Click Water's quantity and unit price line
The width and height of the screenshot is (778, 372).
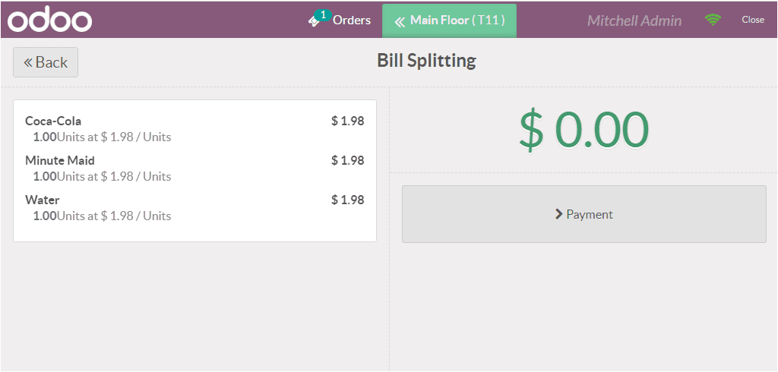pyautogui.click(x=103, y=216)
